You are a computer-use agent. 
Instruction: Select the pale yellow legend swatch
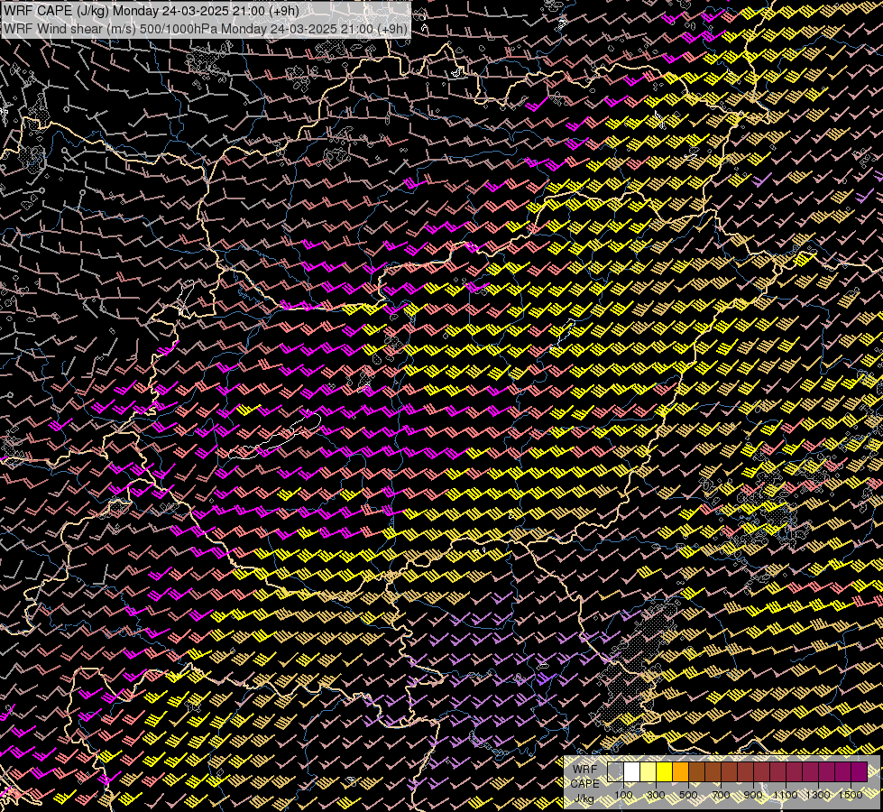click(648, 772)
